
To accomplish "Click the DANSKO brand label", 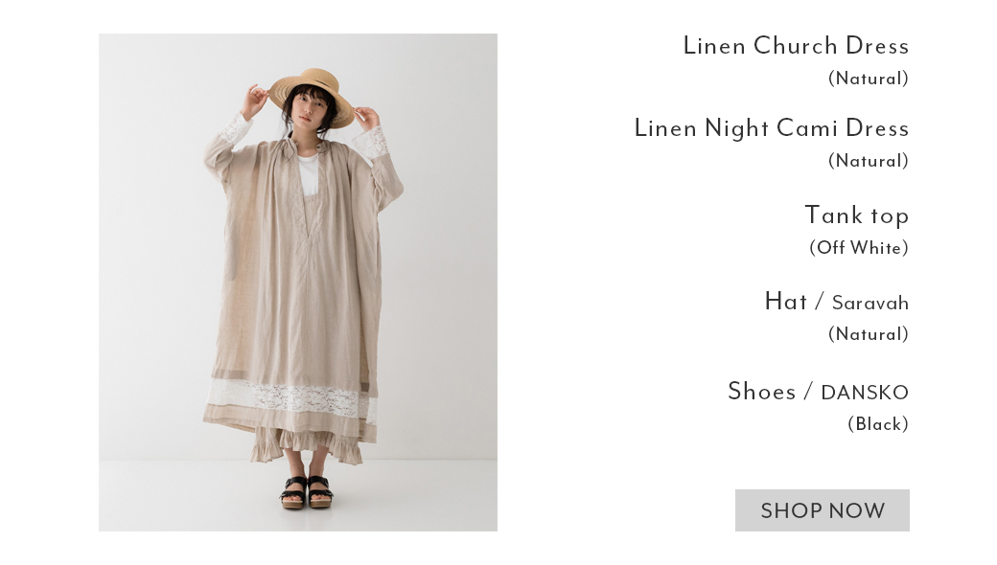I will pyautogui.click(x=865, y=393).
